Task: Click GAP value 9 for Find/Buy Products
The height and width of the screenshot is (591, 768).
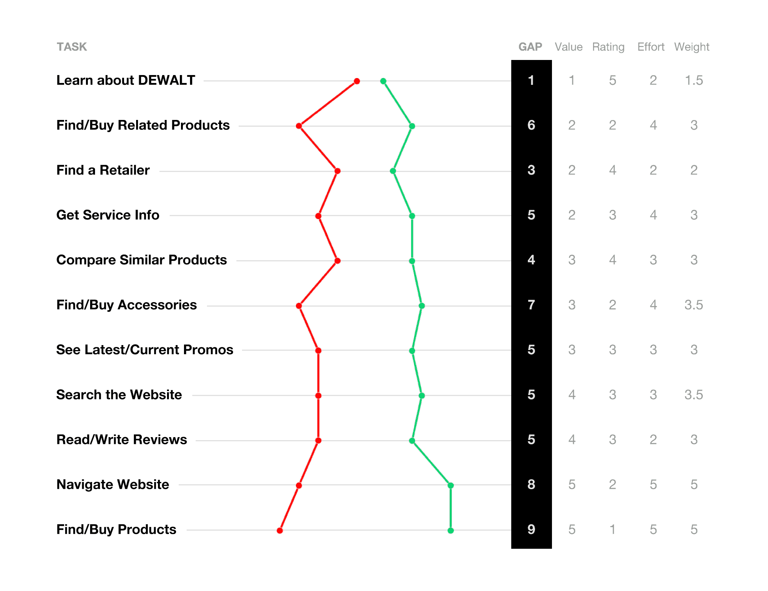Action: [531, 529]
